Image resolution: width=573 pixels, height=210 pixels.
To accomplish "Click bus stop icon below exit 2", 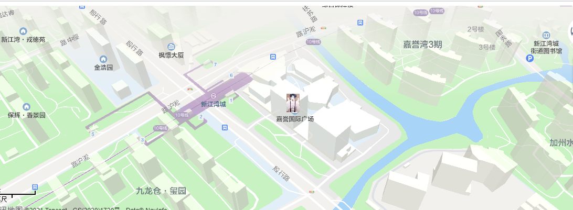I will 225,127.
